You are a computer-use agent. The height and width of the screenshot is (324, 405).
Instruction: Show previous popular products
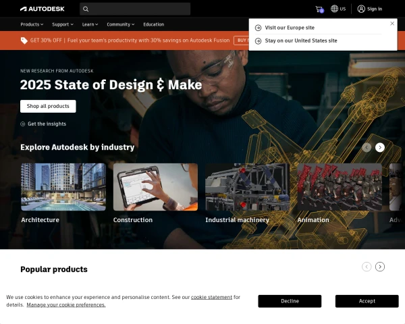[x=367, y=267]
